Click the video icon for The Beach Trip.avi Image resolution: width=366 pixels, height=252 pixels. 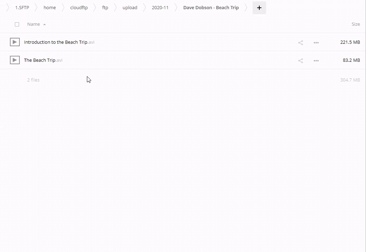tap(14, 60)
